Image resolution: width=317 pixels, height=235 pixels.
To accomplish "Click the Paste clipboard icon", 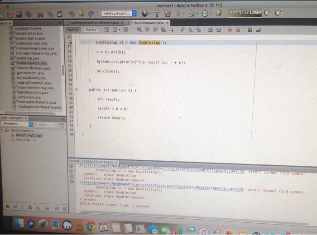I will click(60, 14).
